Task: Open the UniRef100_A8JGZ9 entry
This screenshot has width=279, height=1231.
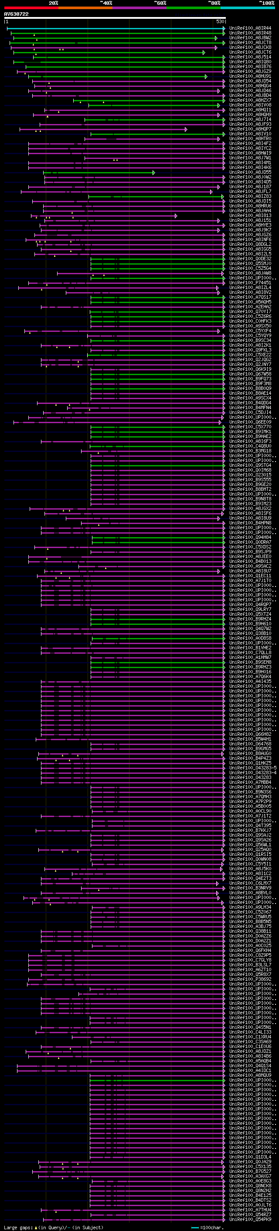Action: [x=250, y=71]
